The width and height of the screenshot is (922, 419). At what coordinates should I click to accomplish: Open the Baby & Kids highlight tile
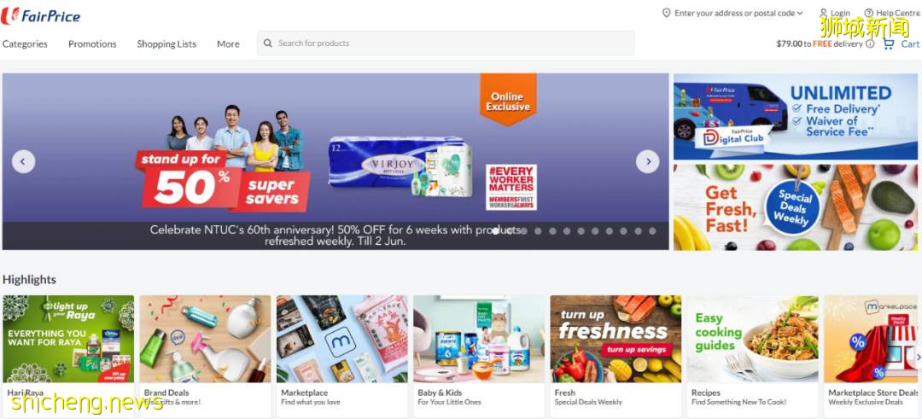coord(479,356)
